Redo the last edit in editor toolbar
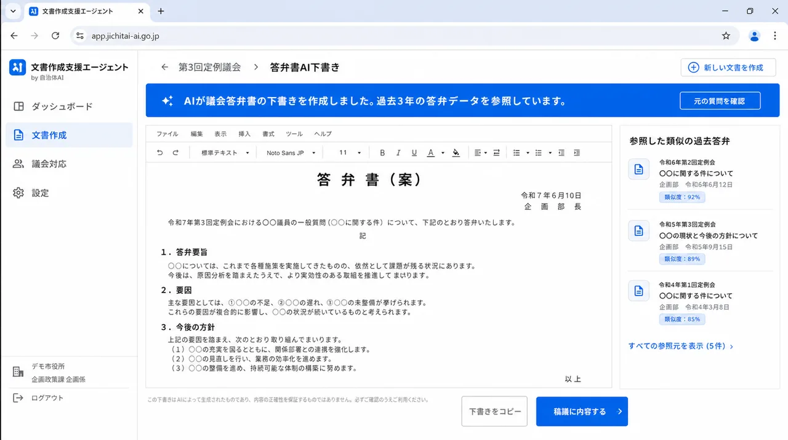The height and width of the screenshot is (440, 788). tap(175, 152)
